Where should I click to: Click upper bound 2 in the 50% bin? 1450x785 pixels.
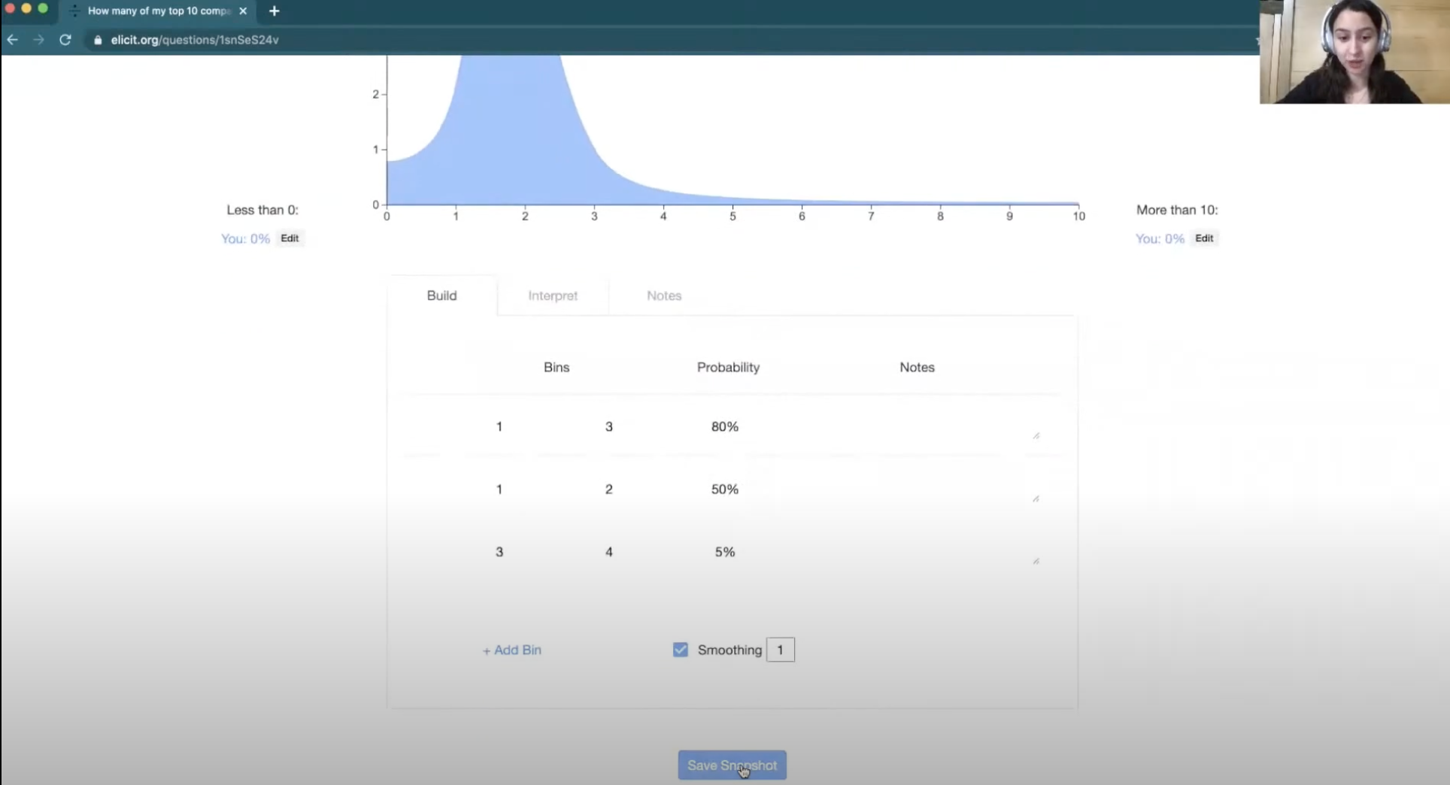click(x=609, y=489)
